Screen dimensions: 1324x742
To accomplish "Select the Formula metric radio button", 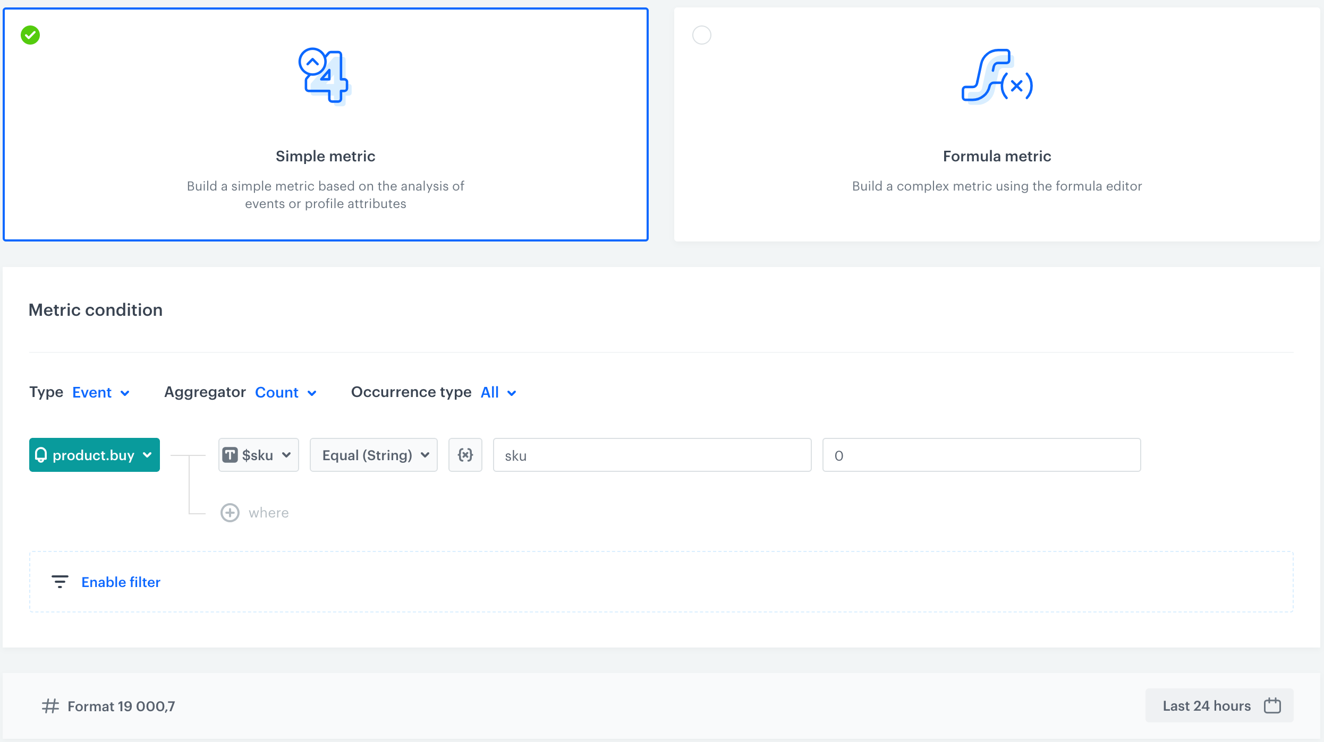I will [701, 35].
